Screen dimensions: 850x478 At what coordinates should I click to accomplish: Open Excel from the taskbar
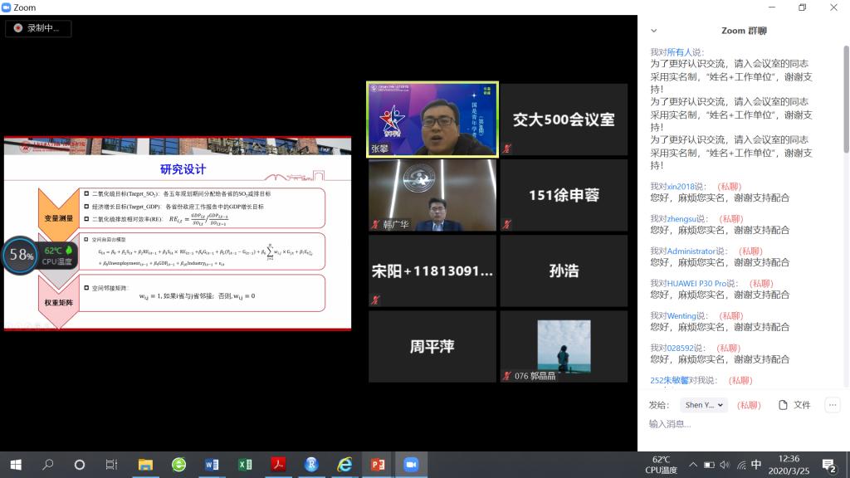246,465
